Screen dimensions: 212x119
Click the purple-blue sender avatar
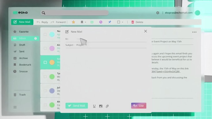pos(52,91)
